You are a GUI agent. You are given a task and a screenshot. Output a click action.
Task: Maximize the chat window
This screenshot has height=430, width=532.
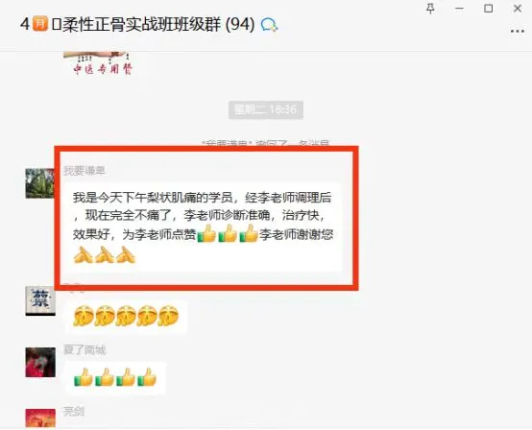[x=488, y=9]
